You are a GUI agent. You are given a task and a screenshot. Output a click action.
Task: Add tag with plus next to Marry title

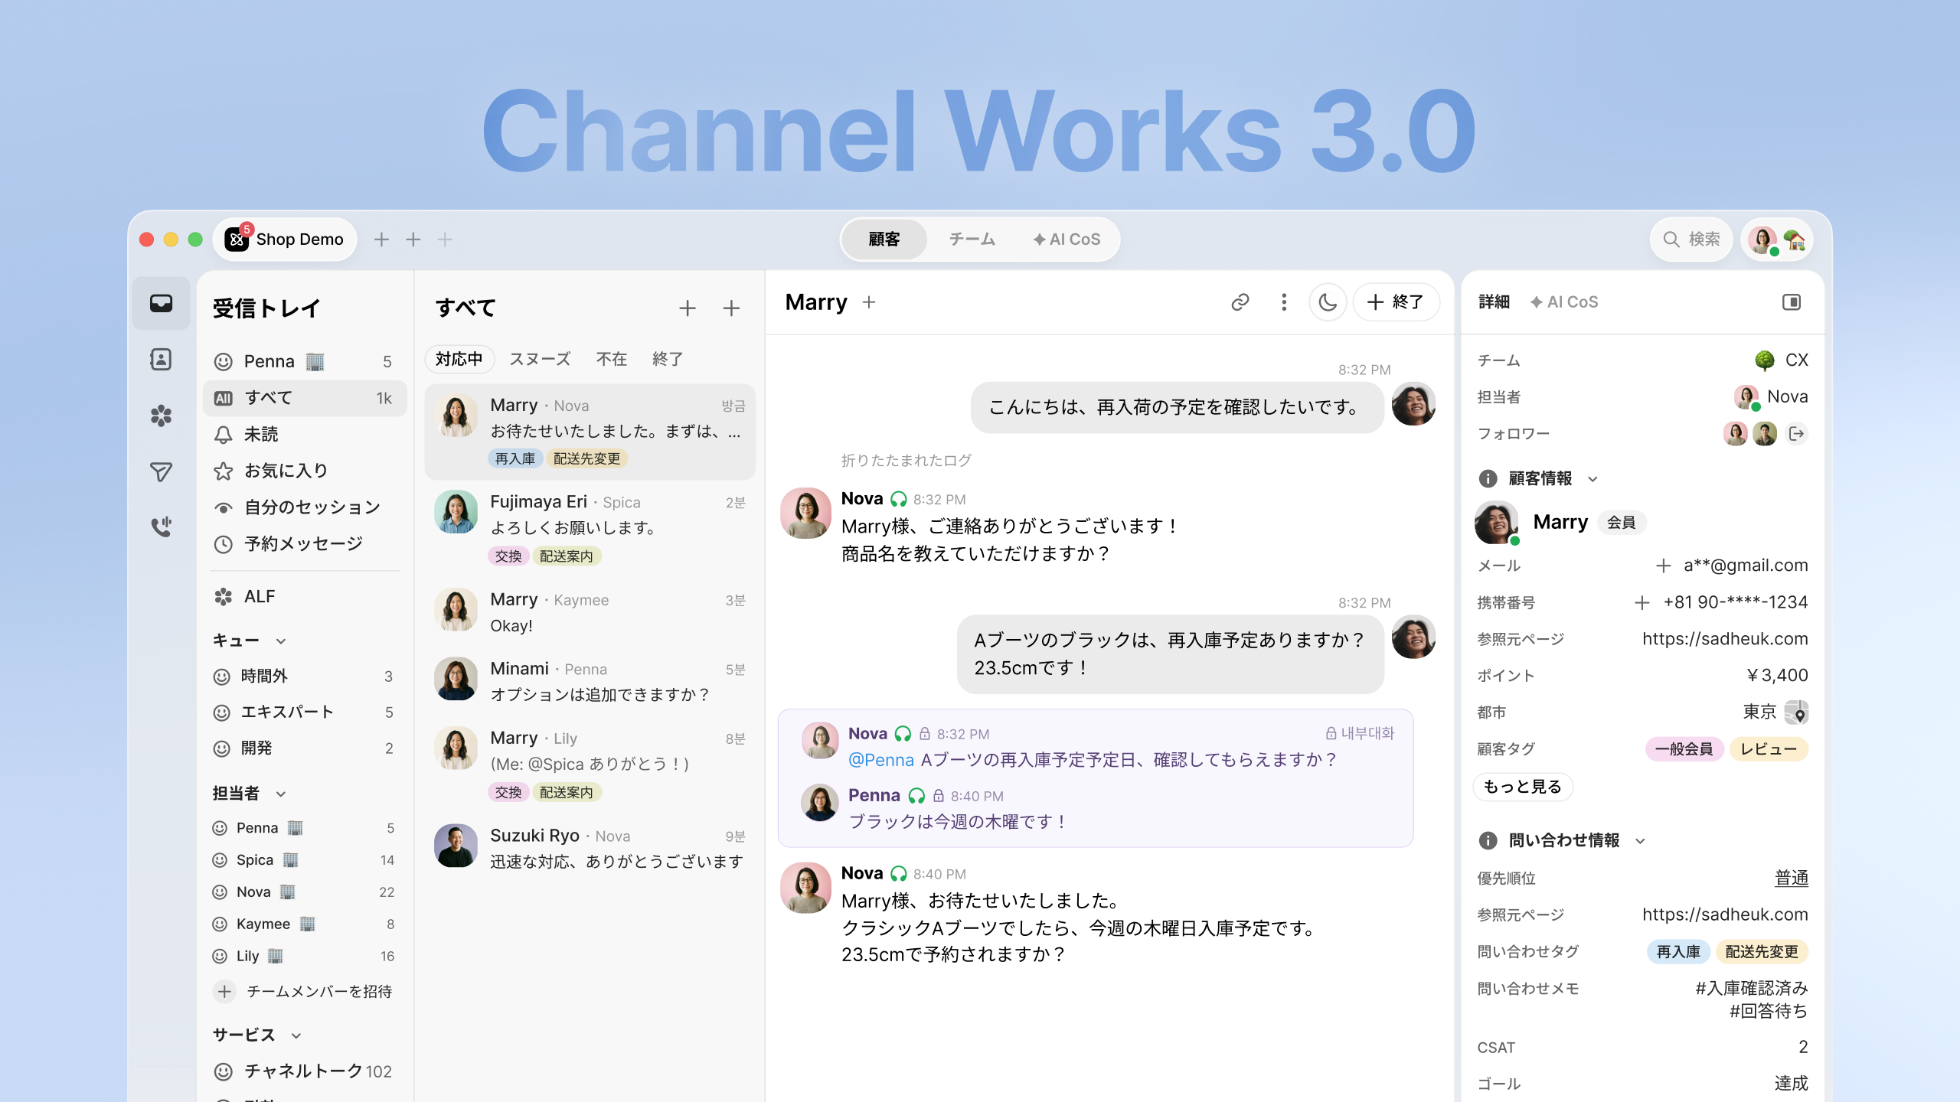[x=869, y=302]
